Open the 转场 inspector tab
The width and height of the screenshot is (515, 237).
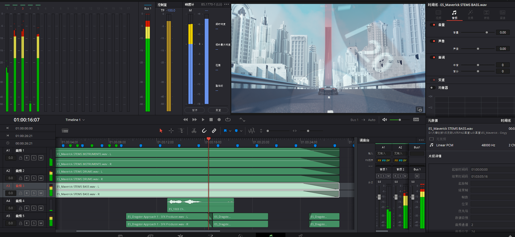[x=486, y=15]
